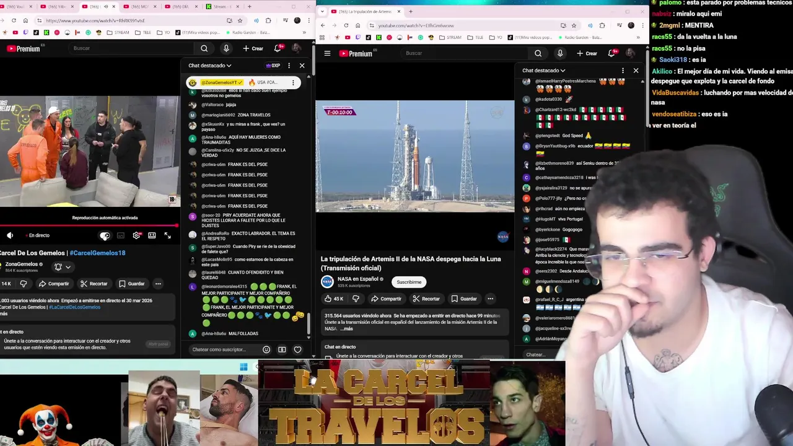
Task: Expand Chat destacado dropdown in right window
Action: click(x=544, y=71)
